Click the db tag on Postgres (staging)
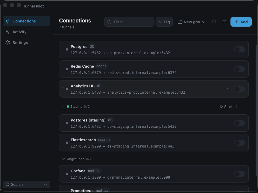 point(110,120)
